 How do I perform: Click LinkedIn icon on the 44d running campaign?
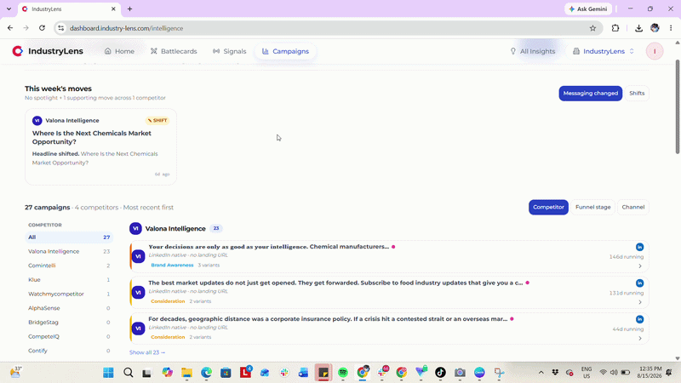[x=639, y=319]
